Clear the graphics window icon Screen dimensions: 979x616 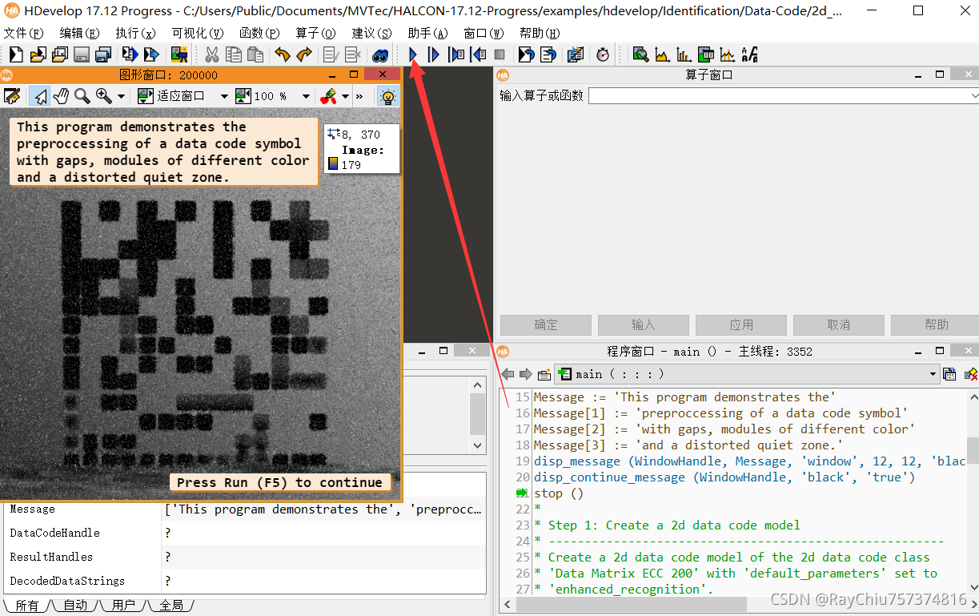pos(12,96)
